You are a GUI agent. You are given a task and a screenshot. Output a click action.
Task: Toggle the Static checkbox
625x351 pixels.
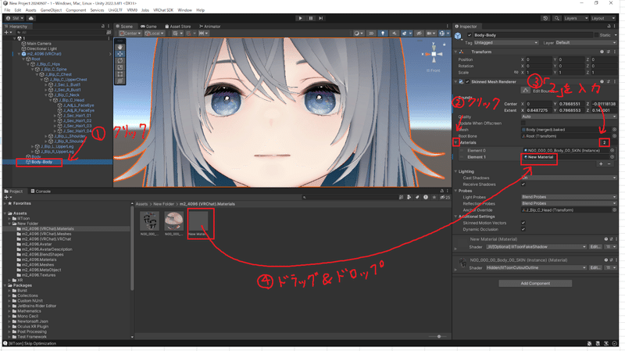[x=596, y=35]
